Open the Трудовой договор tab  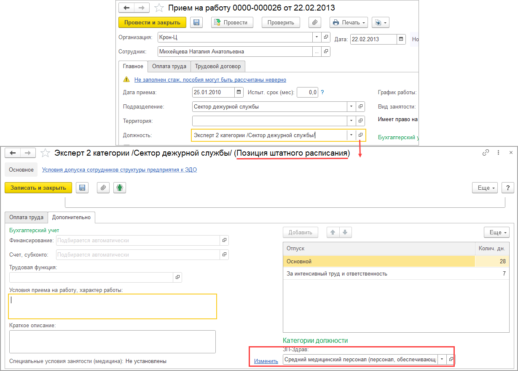tap(218, 66)
